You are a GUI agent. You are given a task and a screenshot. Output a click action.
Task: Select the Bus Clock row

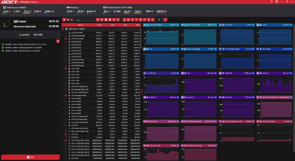tap(101, 158)
